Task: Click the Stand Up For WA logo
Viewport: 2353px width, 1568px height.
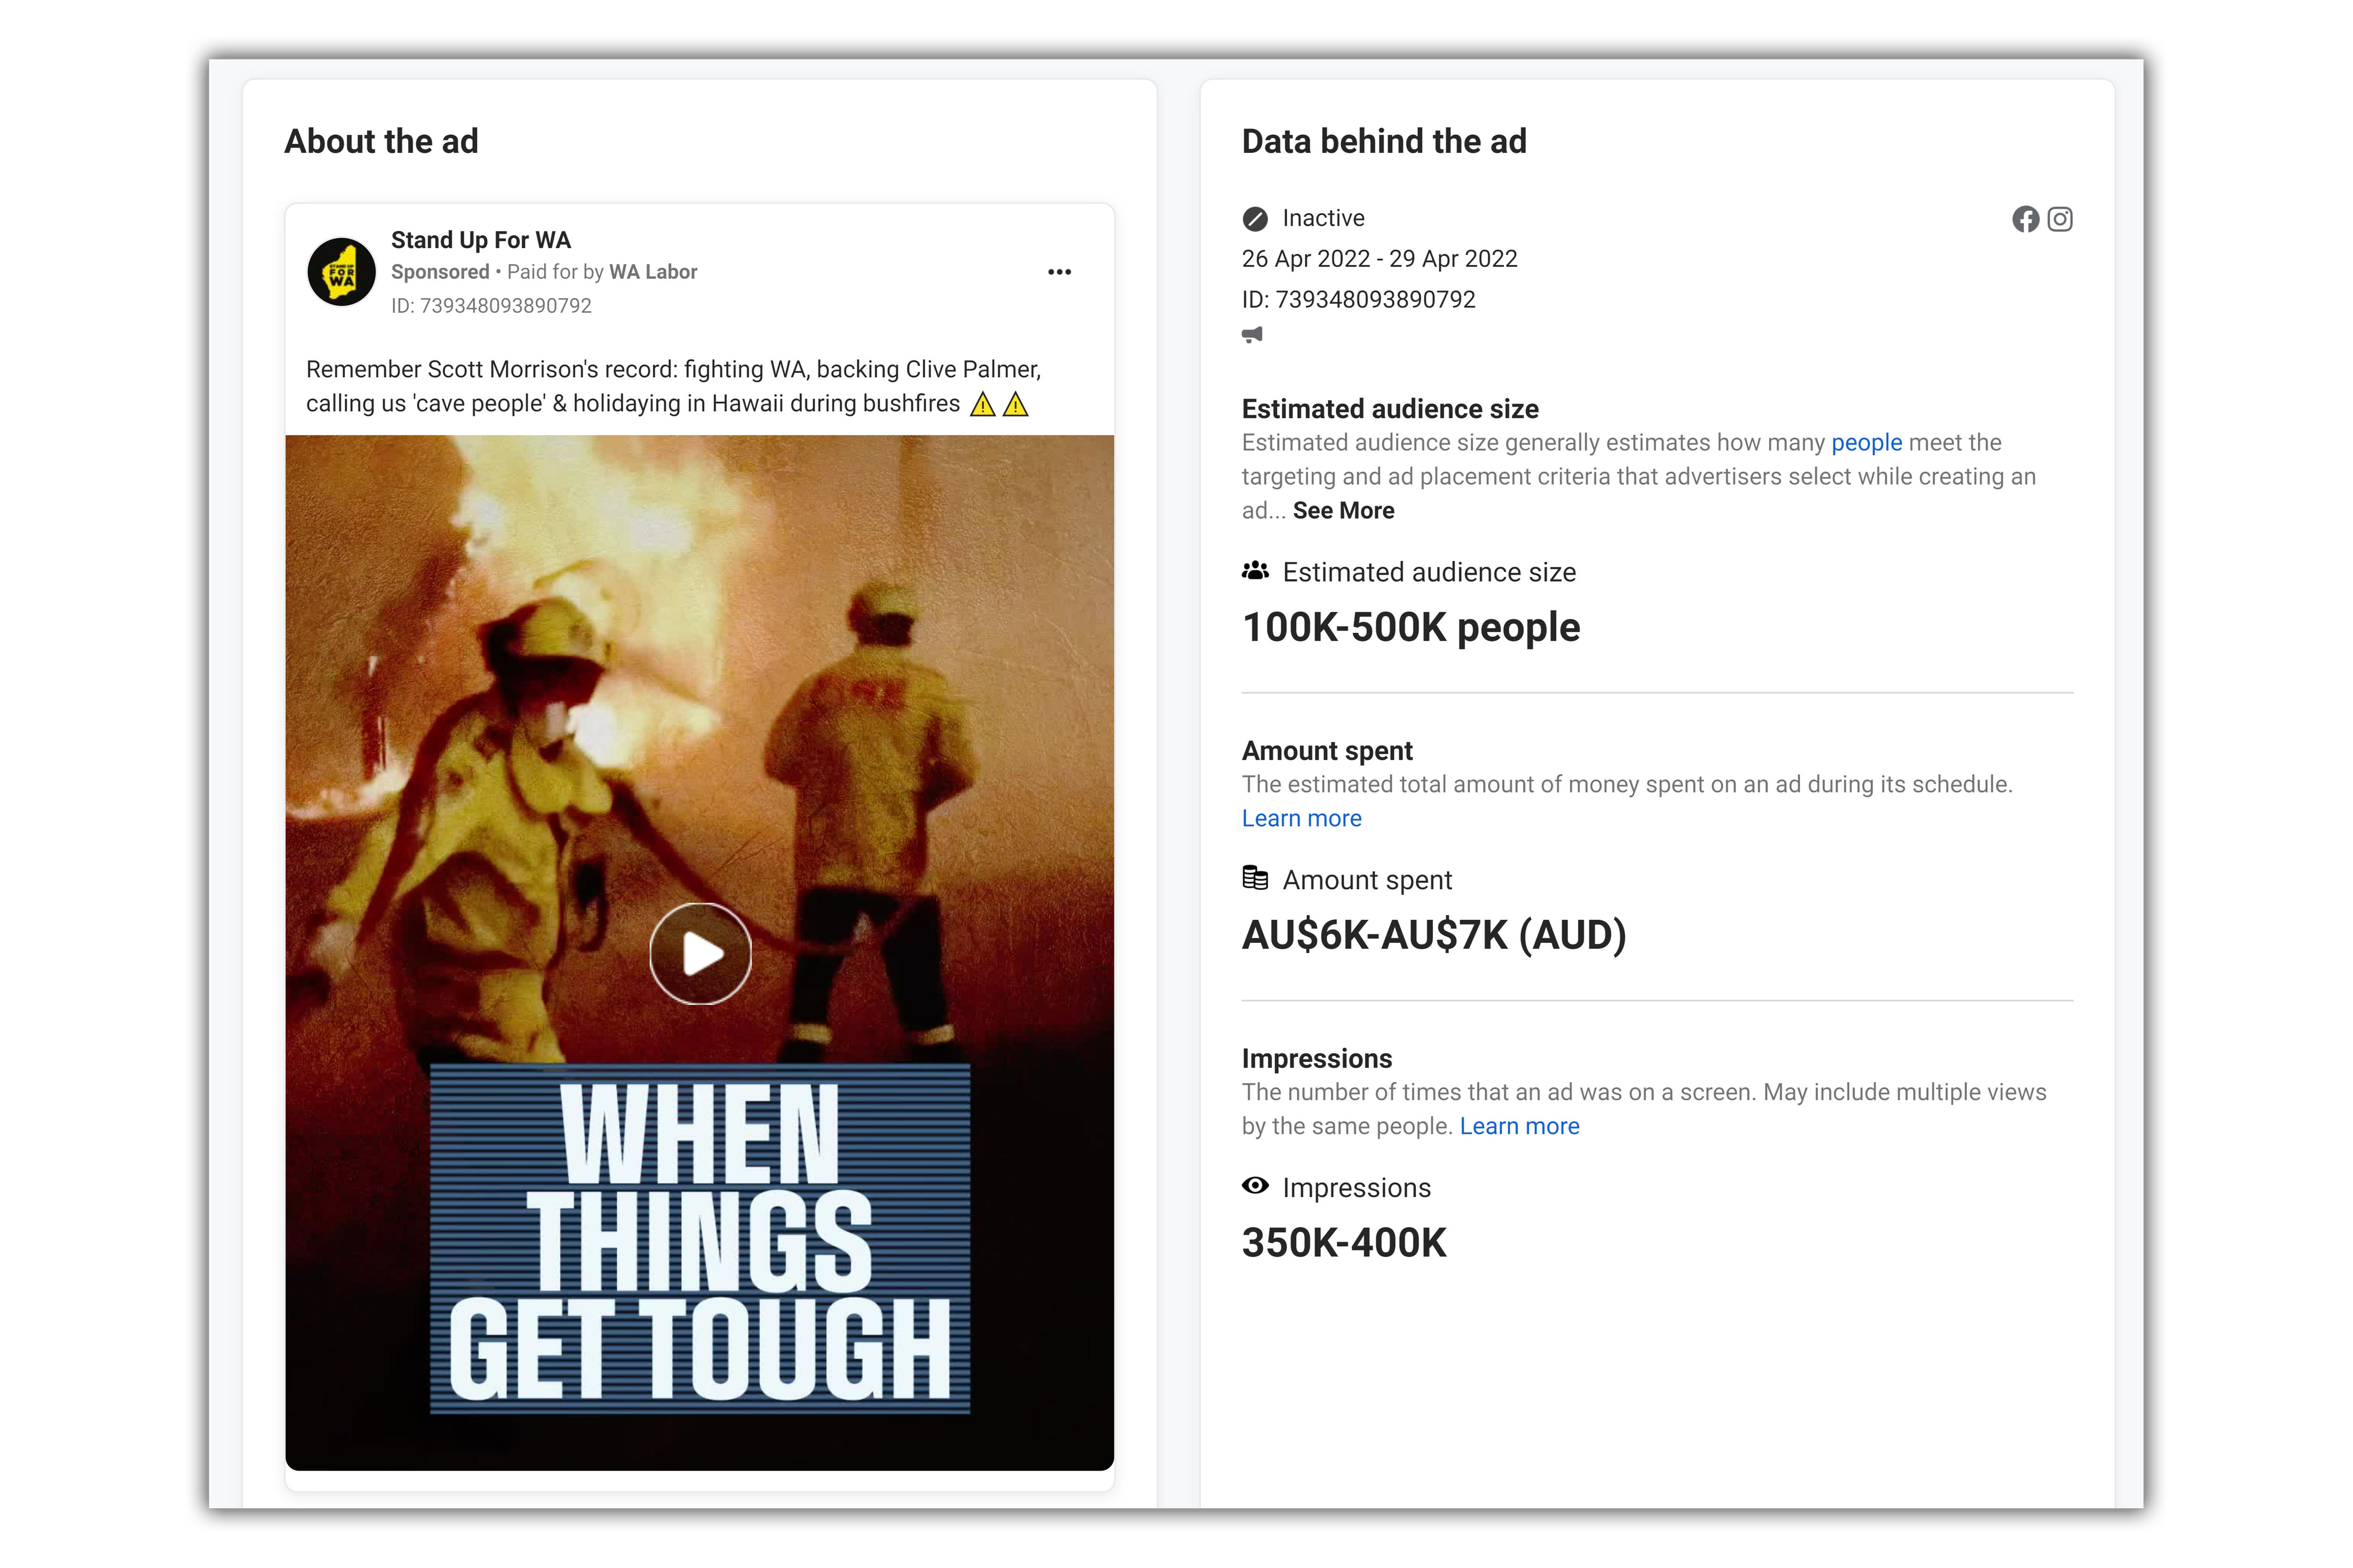Action: (x=341, y=271)
